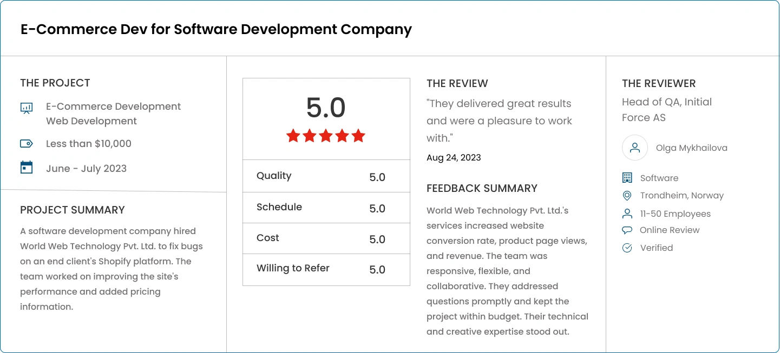Click the person icon beside 11-50 Employees

click(x=627, y=214)
